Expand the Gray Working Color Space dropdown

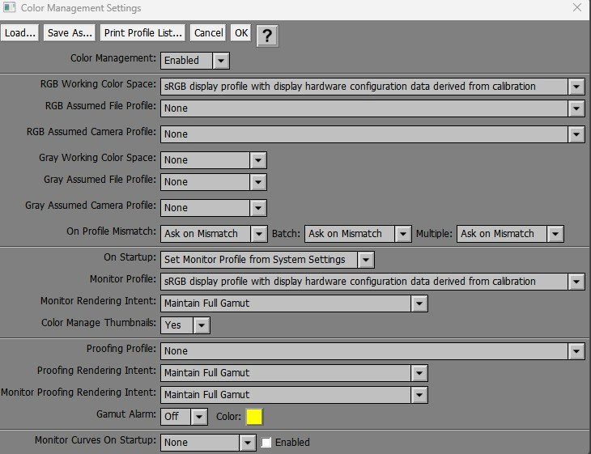[x=257, y=161]
